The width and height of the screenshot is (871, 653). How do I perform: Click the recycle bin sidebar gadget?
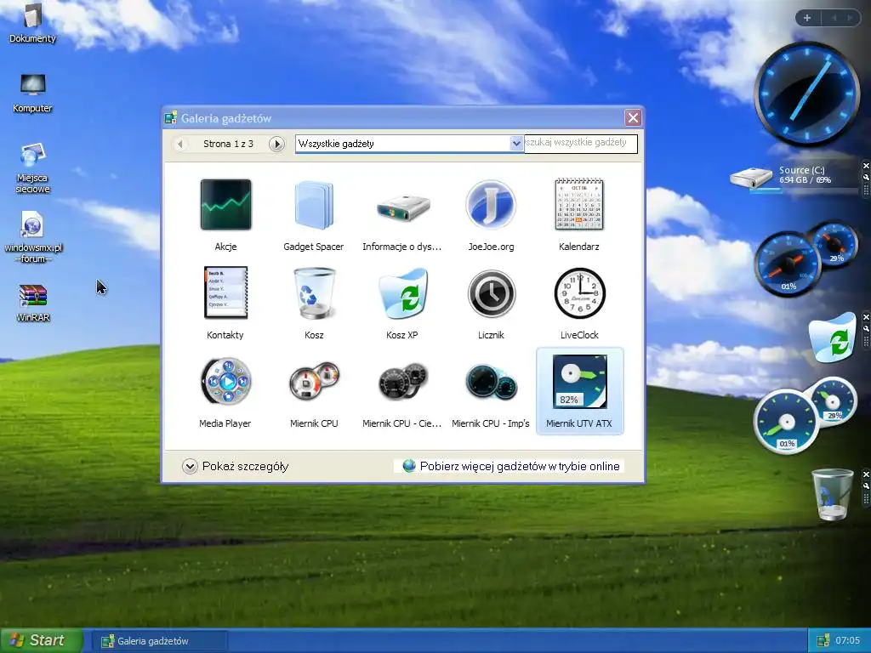tap(832, 494)
